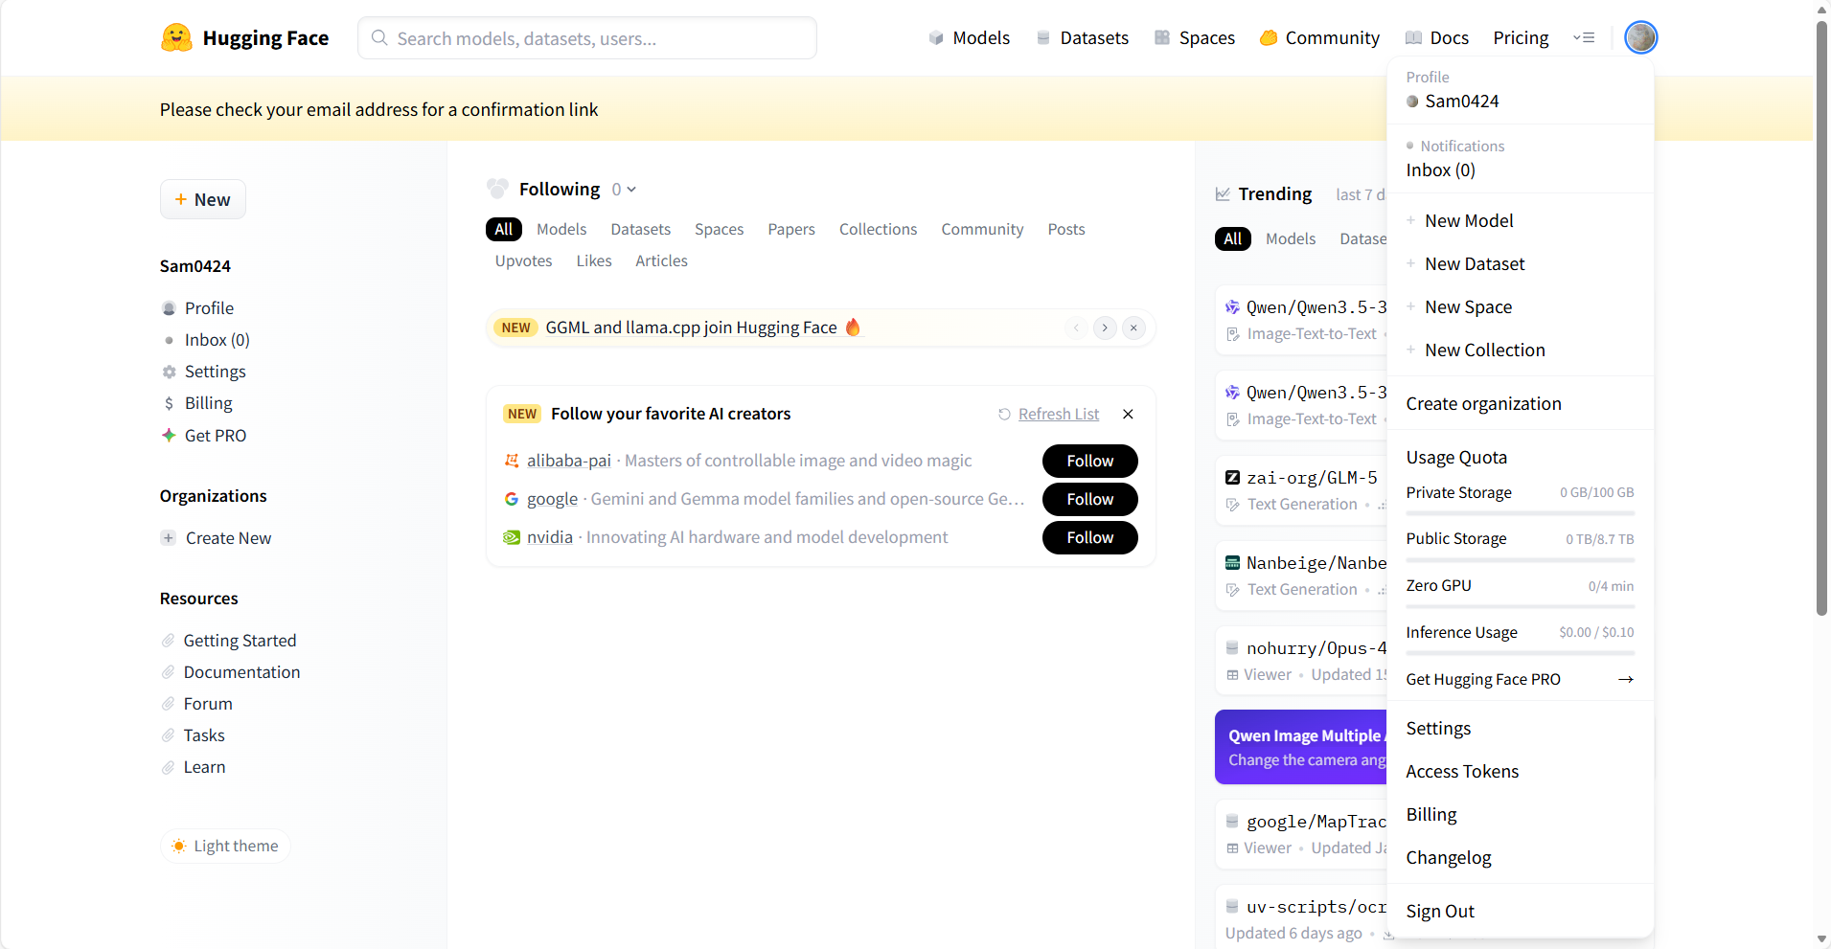Viewport: 1831px width, 949px height.
Task: Click the search magnifier icon
Action: pyautogui.click(x=379, y=38)
